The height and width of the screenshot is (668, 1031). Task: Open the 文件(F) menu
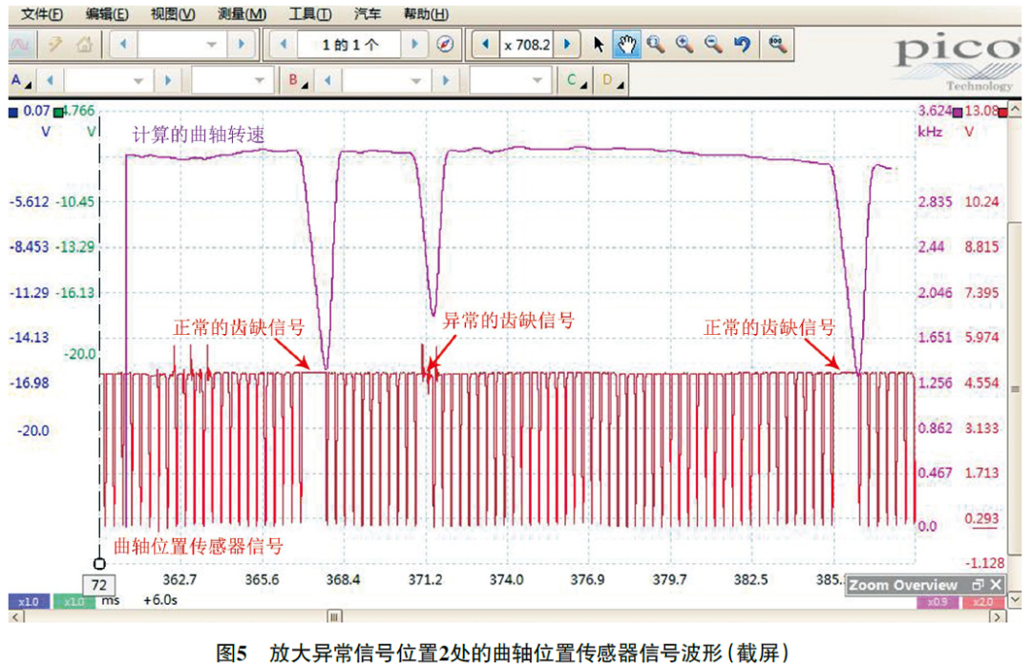coord(41,13)
